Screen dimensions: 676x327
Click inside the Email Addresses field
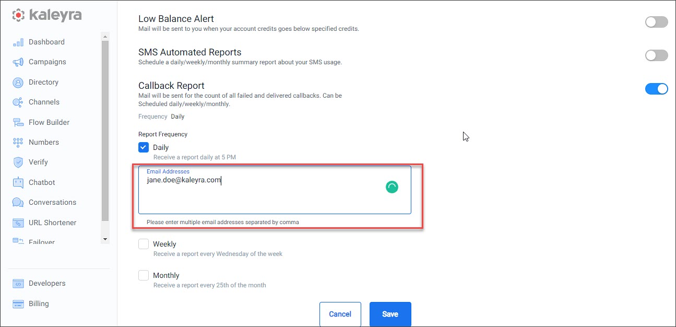[275, 190]
